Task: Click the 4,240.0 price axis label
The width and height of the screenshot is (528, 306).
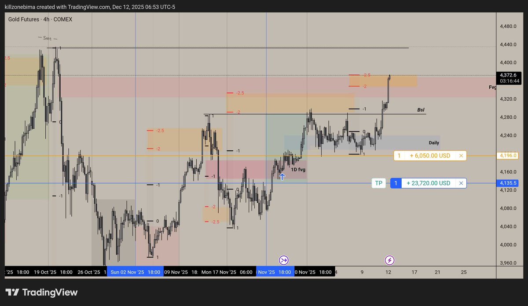Action: coord(508,136)
